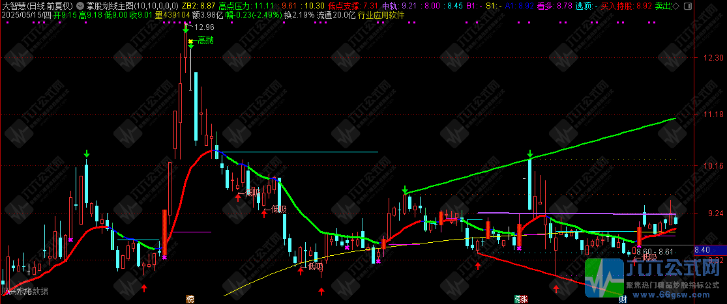Viewport: 727px width, 304px height.
Task: Click the 涨 marker on the bottom axis
Action: click(x=521, y=299)
